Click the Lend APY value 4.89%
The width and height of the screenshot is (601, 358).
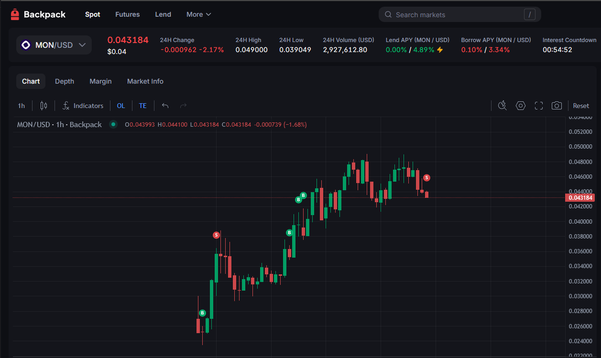pos(424,50)
